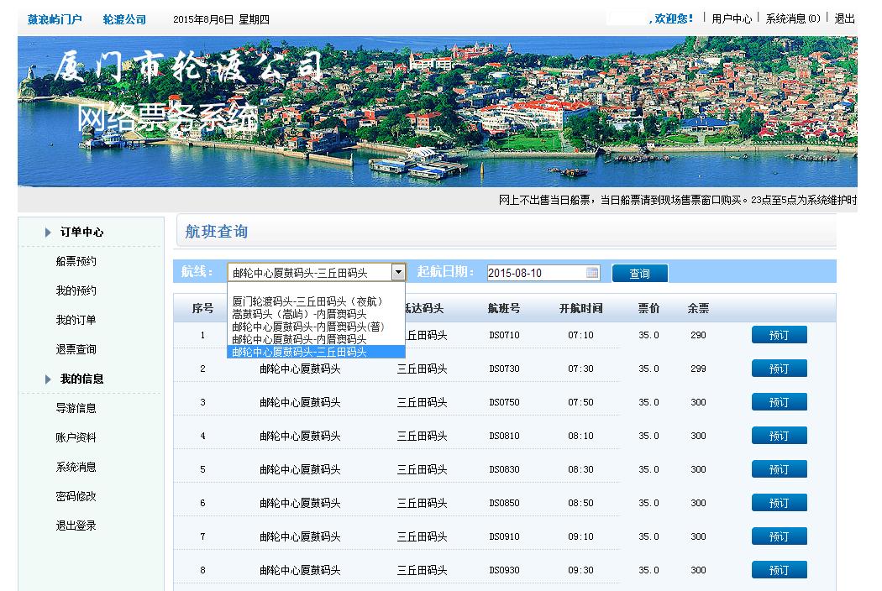
Task: Open 密码修改 in sidebar
Action: tap(76, 496)
